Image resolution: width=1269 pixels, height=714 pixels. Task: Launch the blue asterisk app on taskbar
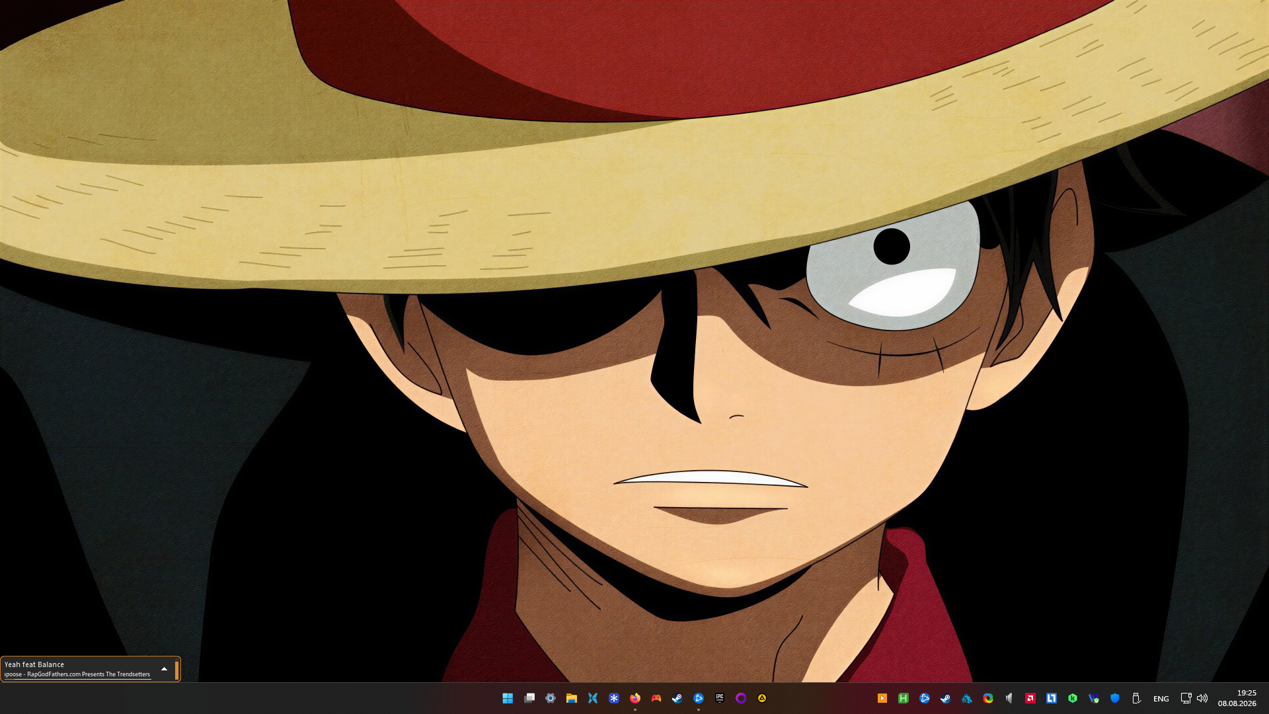tap(614, 698)
